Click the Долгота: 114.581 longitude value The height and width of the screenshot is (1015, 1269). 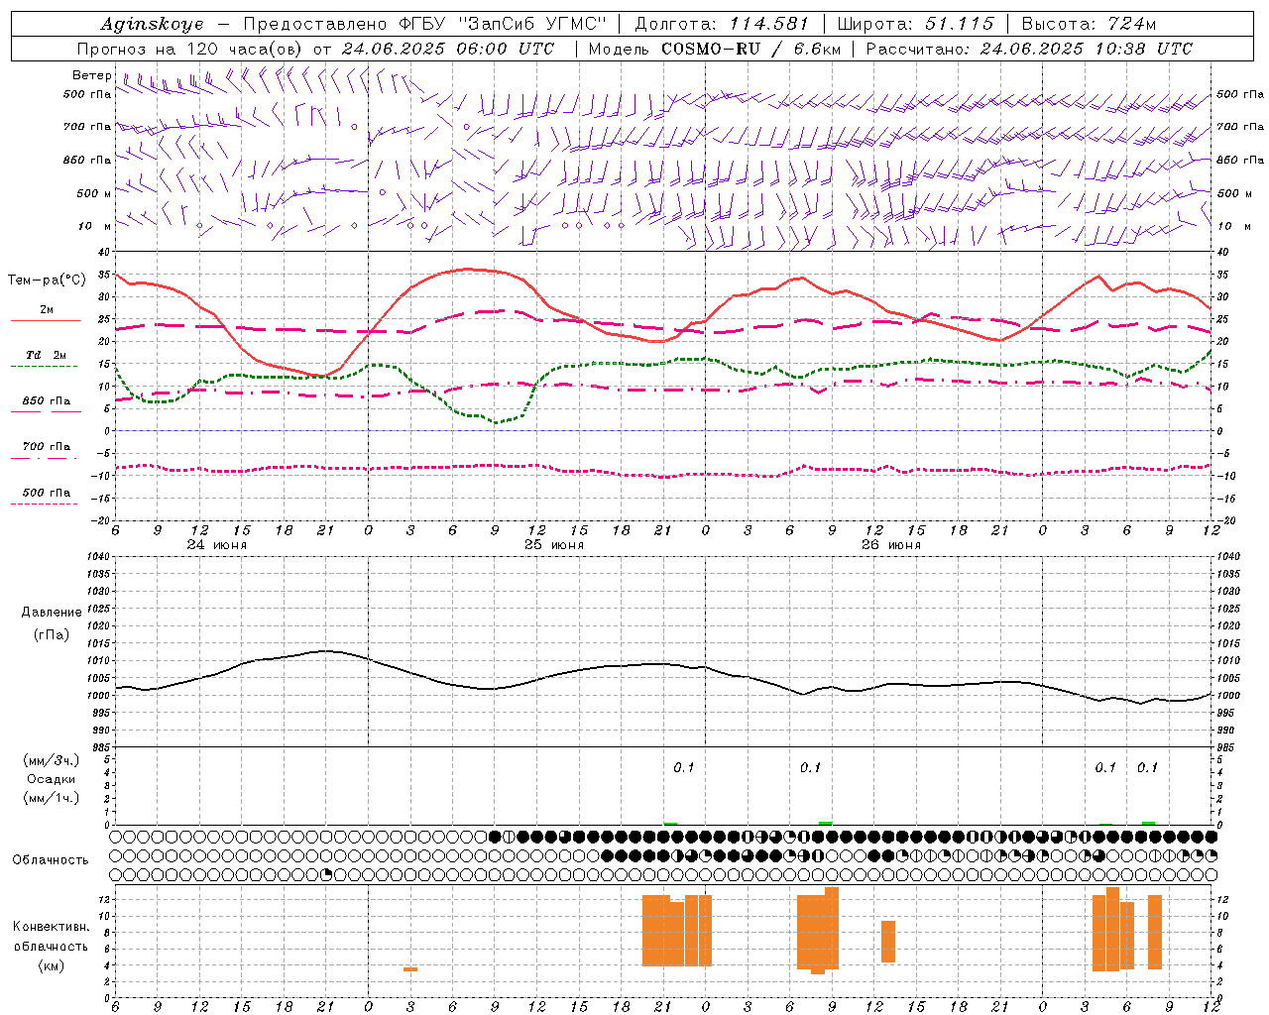722,24
